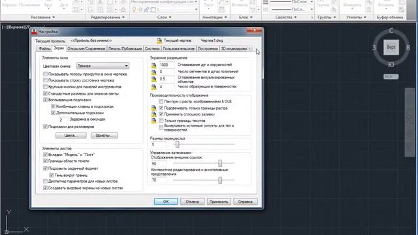Viewport: 418px width, 235px height.
Task: Switch to the 'Пользовательские' tab
Action: coord(178,49)
